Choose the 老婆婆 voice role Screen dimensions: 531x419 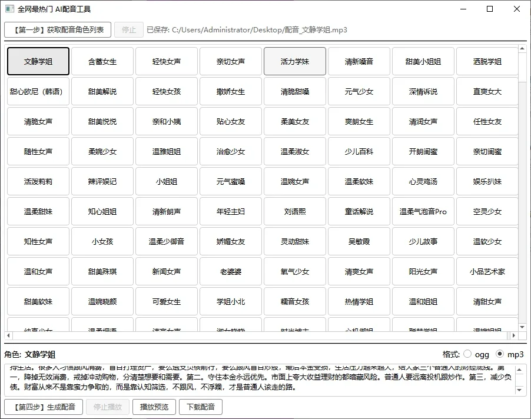coord(231,271)
